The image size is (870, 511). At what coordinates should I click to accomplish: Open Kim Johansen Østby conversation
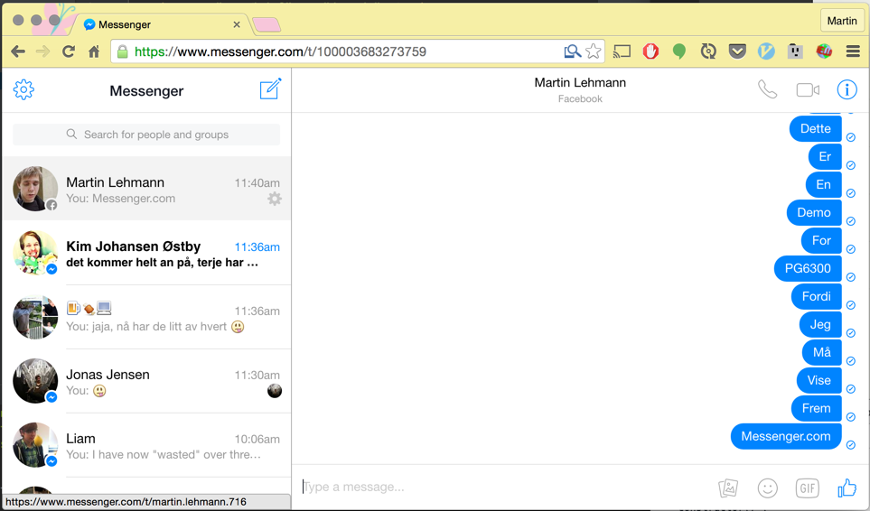coord(146,253)
